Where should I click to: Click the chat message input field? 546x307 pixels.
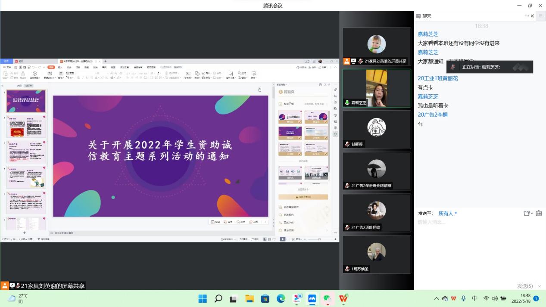pyautogui.click(x=478, y=241)
